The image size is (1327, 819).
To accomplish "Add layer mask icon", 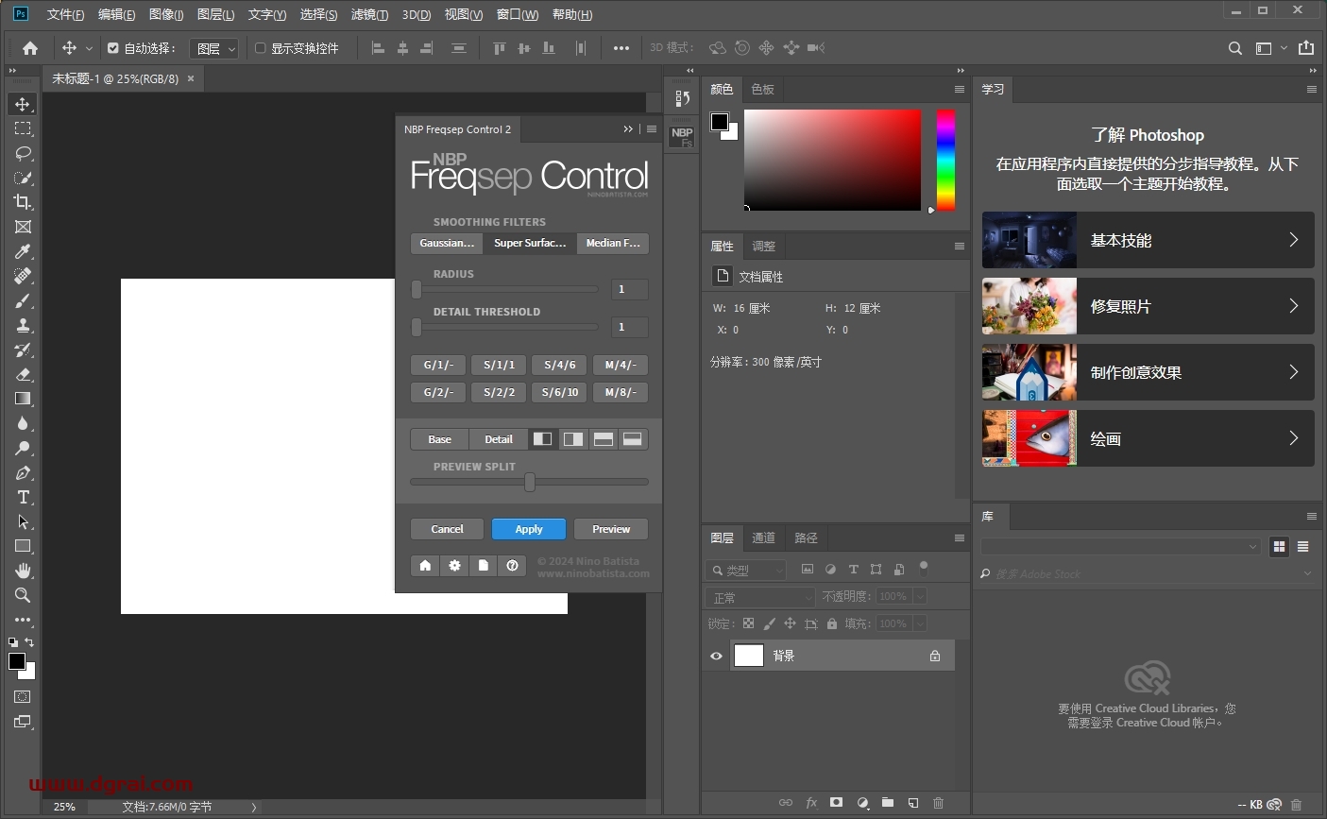I will (x=836, y=803).
